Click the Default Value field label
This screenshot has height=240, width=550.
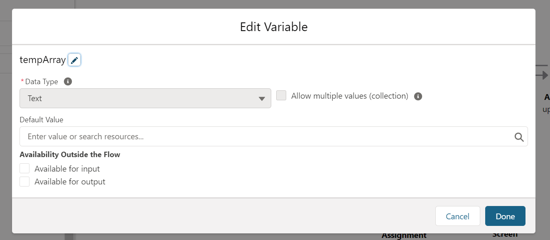coord(42,120)
